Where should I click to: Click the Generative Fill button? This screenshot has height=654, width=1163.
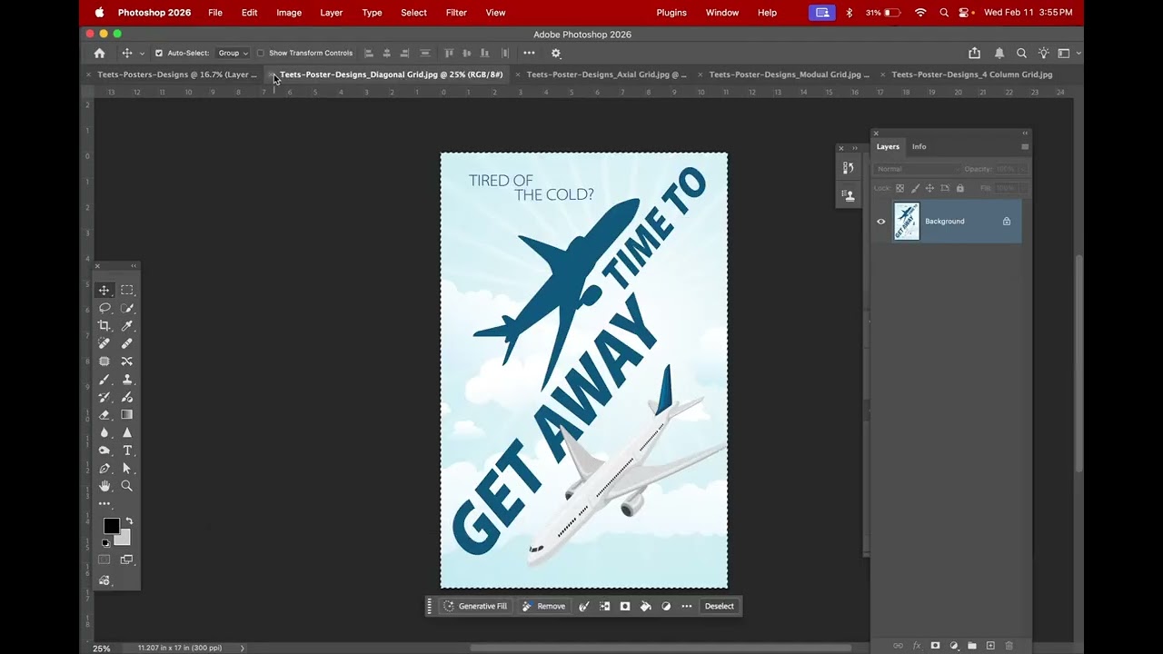[475, 607]
